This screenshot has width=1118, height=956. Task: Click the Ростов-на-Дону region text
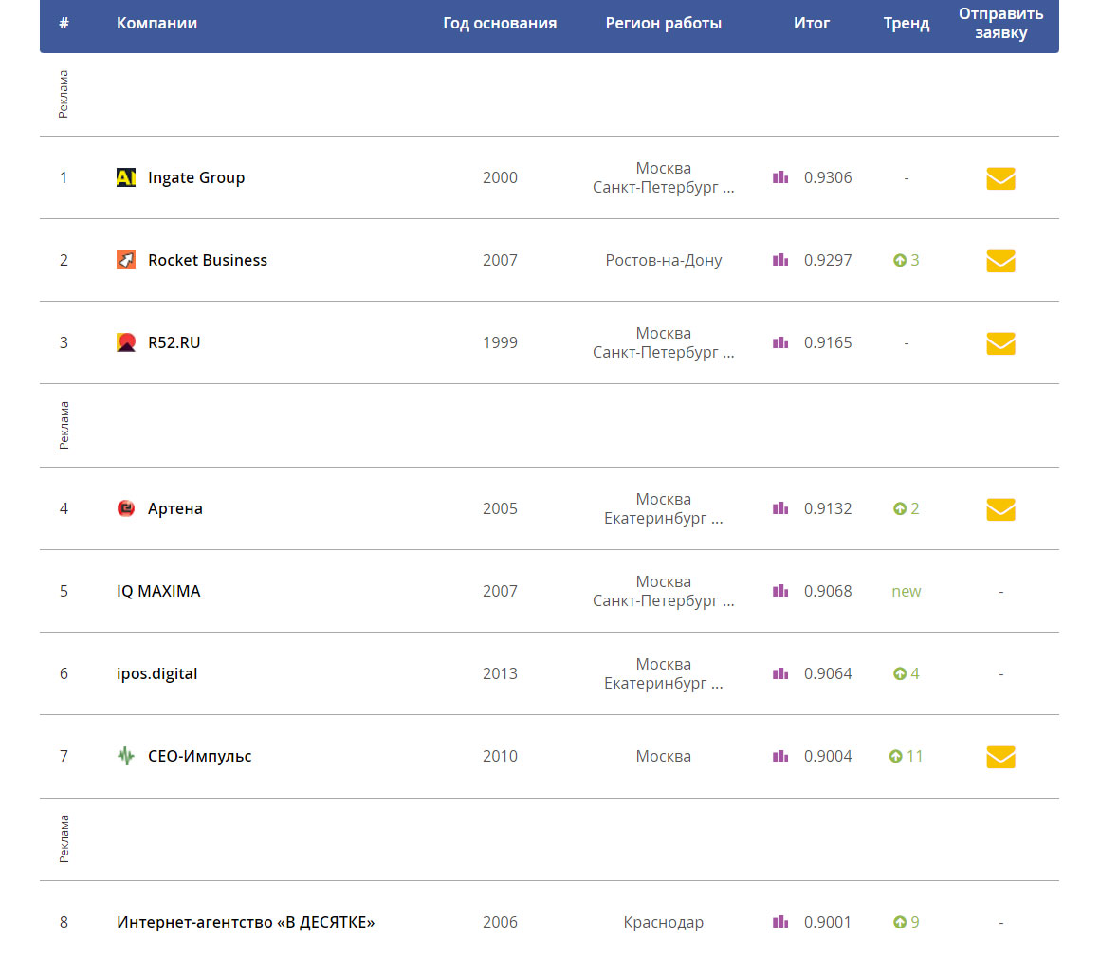(x=663, y=260)
